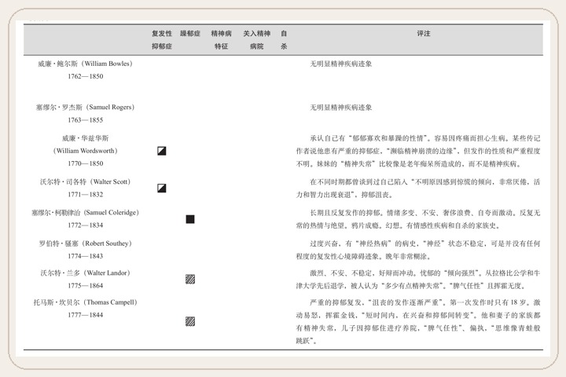Screen dimensions: 566x377
Task: Click Wordsworth's note starting 承认自己有
Action: point(418,151)
